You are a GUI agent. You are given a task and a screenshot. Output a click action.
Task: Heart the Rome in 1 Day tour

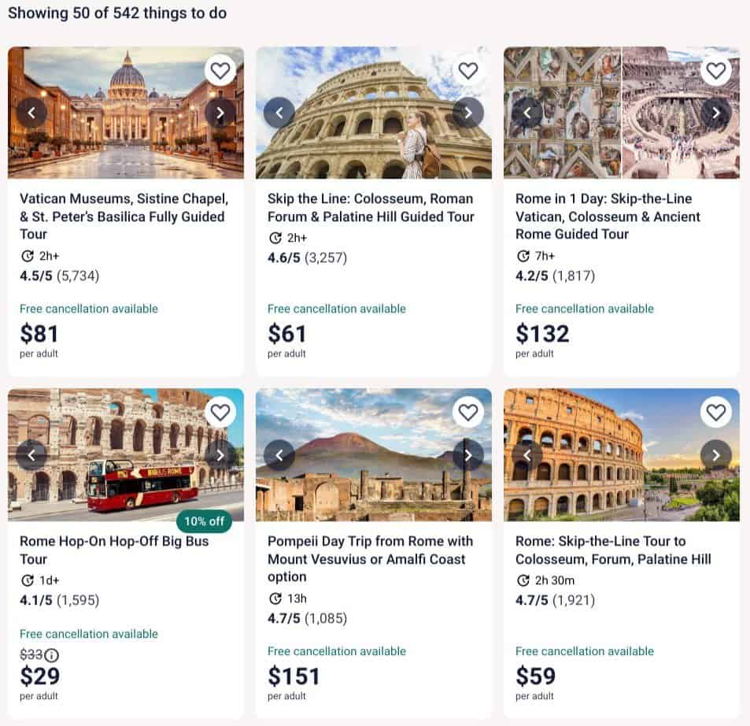click(x=715, y=71)
